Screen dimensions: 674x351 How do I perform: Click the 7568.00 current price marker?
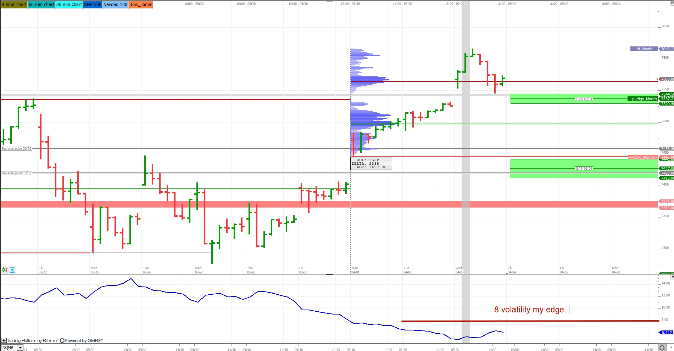[x=667, y=79]
